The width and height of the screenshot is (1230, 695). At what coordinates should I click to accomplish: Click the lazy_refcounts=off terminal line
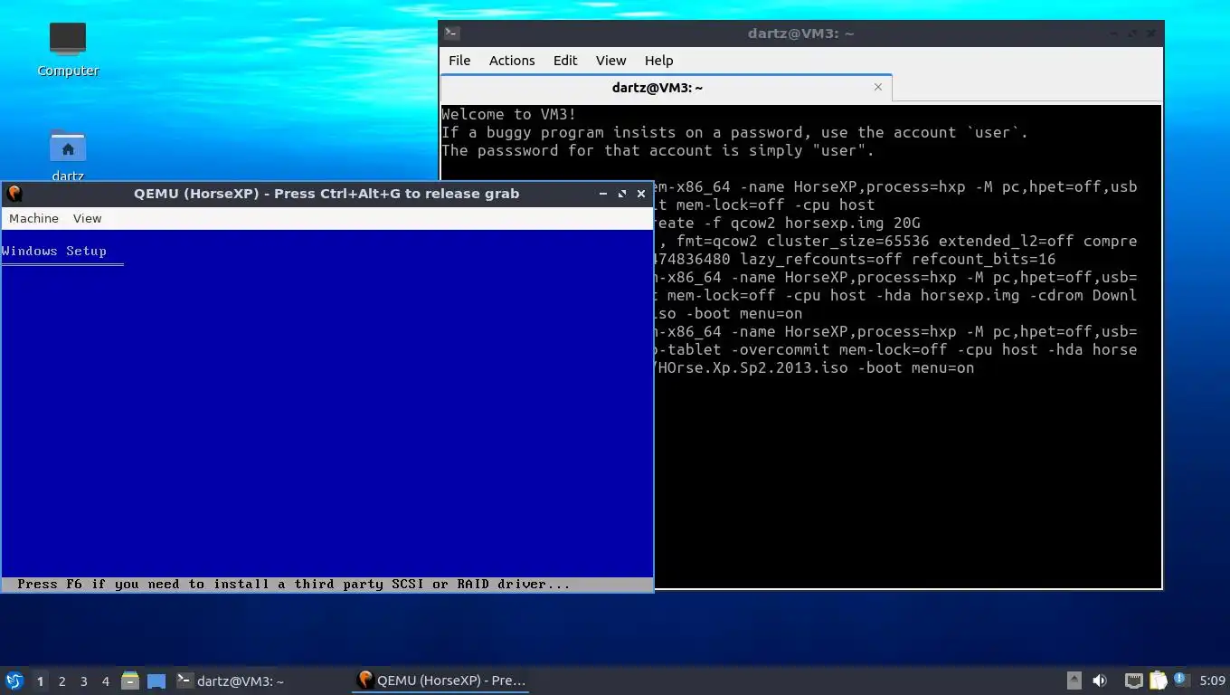coord(855,259)
